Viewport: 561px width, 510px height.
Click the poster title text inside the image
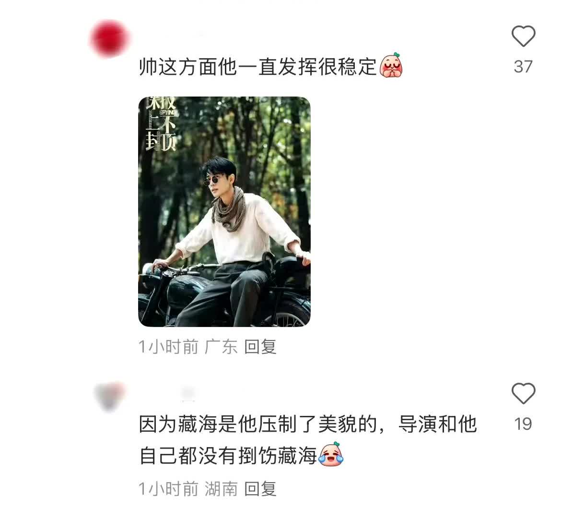161,123
